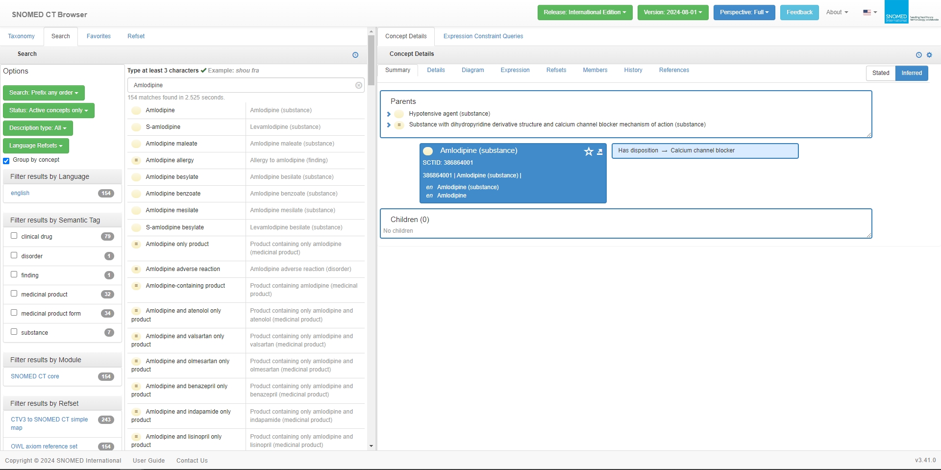Expand the Hypotensive agent parent chevron
This screenshot has width=941, height=470.
(x=389, y=114)
